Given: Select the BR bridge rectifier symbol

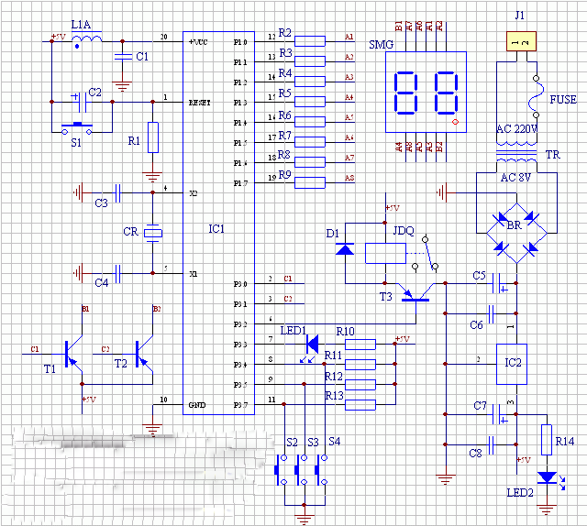Looking at the screenshot, I should coord(516,233).
